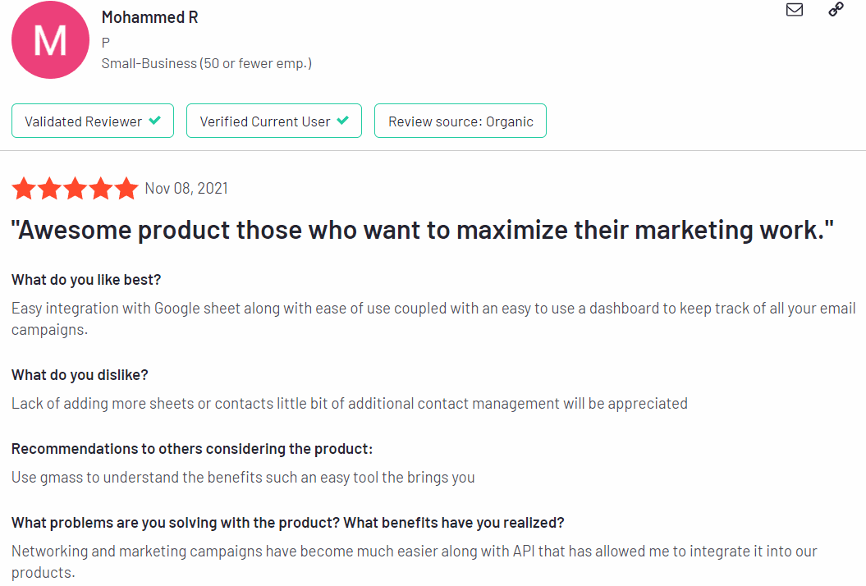The image size is (866, 586).
Task: Click the Verified Current User badge
Action: [x=274, y=121]
